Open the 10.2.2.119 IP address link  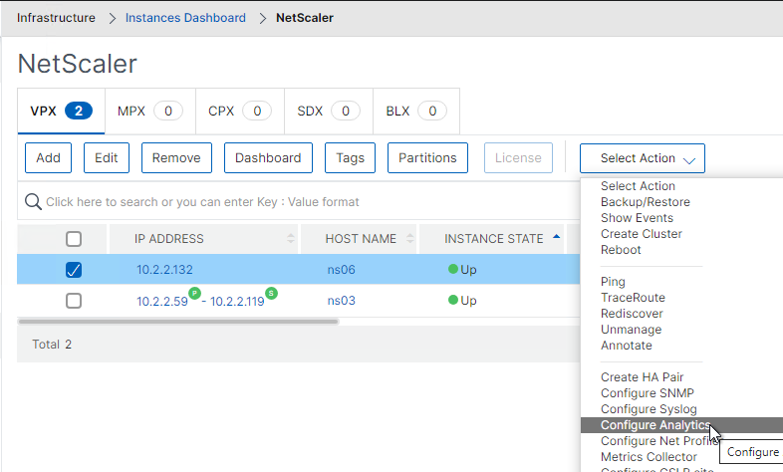click(237, 302)
